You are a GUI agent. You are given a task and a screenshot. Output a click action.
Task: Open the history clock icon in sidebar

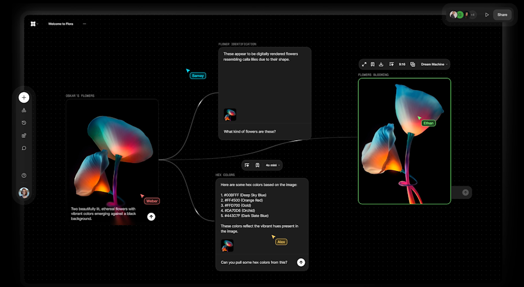click(24, 123)
